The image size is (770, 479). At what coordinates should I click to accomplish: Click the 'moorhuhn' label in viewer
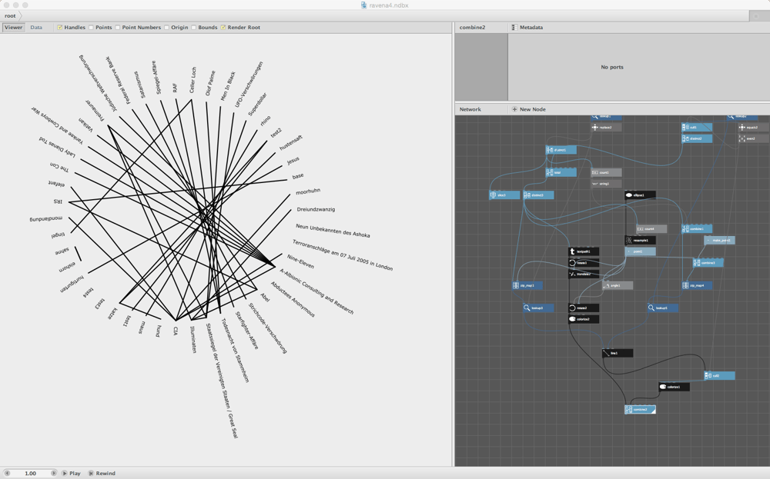(308, 191)
